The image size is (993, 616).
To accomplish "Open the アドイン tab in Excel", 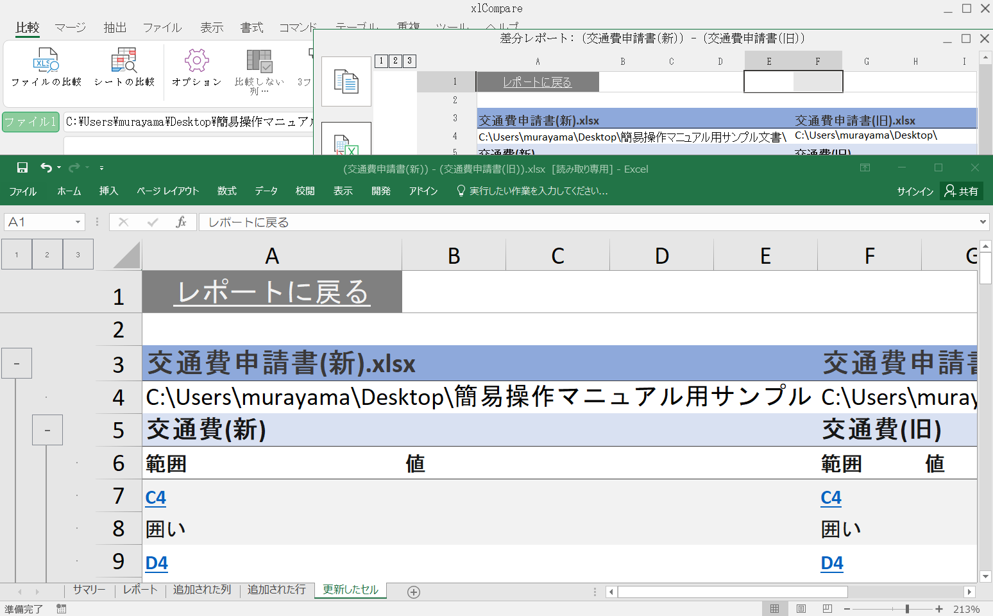I will [x=423, y=191].
